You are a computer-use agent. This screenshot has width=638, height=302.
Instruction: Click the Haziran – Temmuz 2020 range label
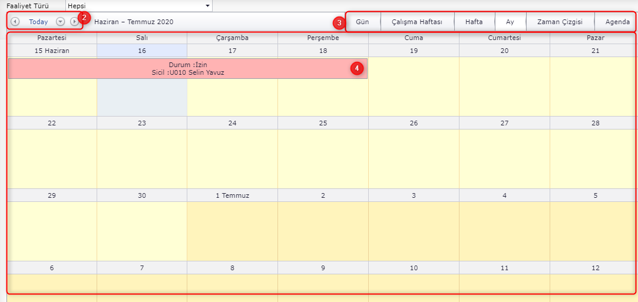tap(134, 22)
